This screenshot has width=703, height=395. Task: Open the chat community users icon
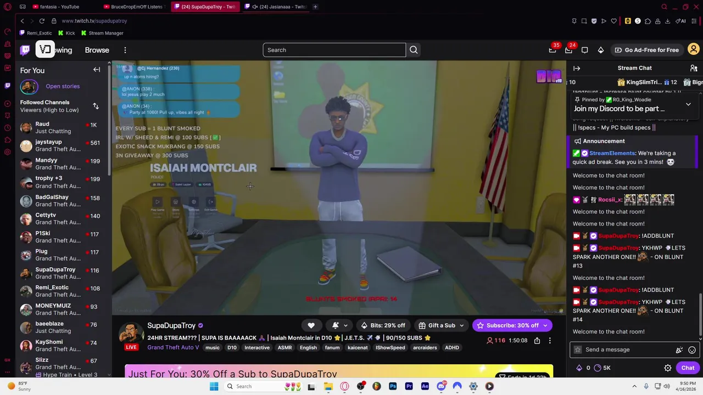click(x=694, y=68)
